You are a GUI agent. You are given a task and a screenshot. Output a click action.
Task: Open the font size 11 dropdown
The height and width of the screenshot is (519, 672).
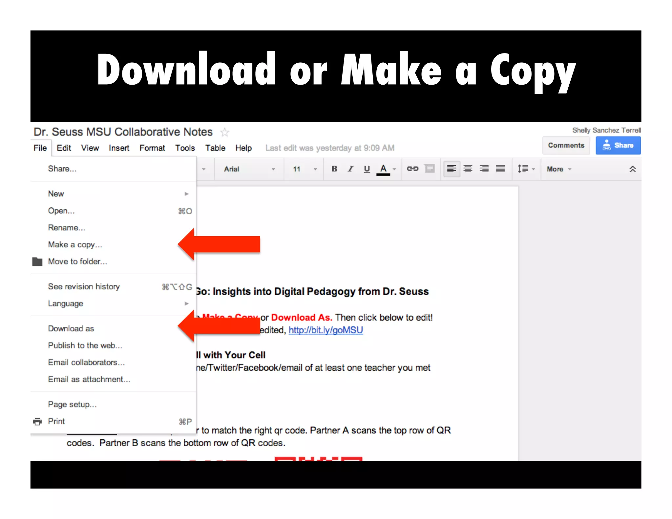click(x=305, y=169)
